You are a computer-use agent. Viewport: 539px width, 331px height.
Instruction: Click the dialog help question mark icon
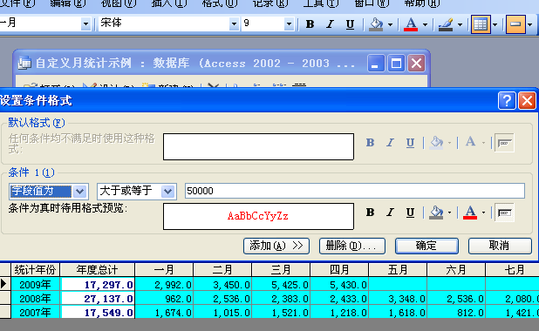point(507,101)
